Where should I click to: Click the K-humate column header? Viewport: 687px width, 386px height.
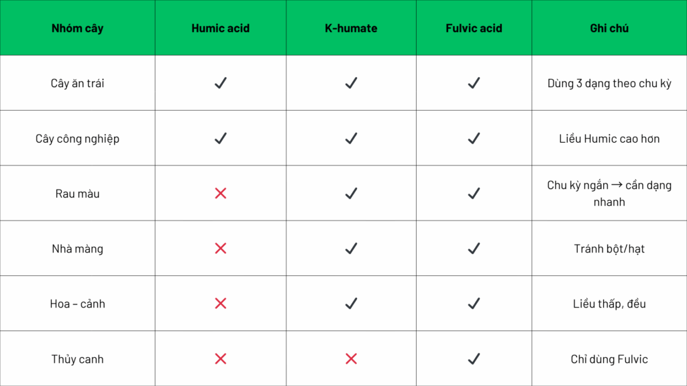[351, 28]
